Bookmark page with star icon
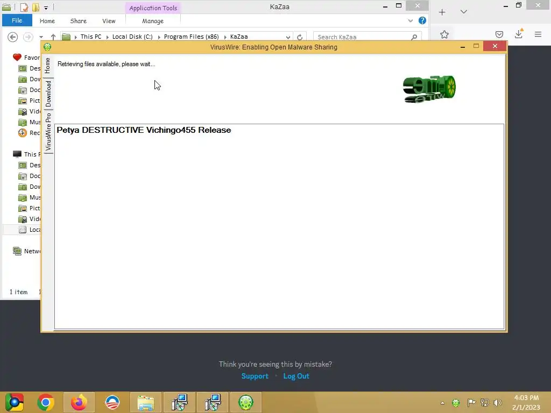Viewport: 551px width, 413px height. (x=444, y=34)
